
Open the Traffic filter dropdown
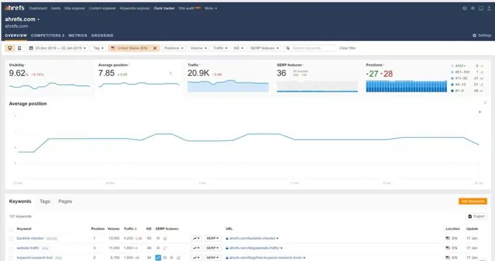pos(220,48)
